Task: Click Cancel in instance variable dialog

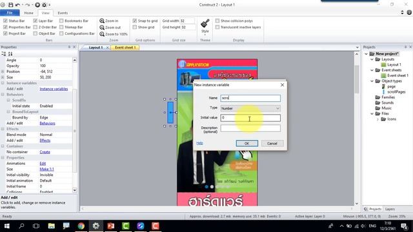Action: (272, 143)
